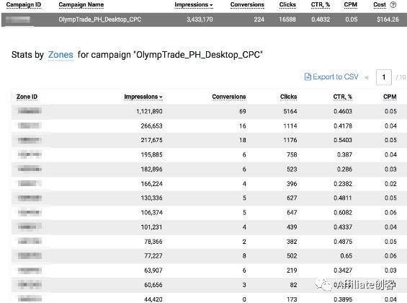The width and height of the screenshot is (407, 303).
Task: Click campaign clicks value 16588
Action: [x=287, y=19]
